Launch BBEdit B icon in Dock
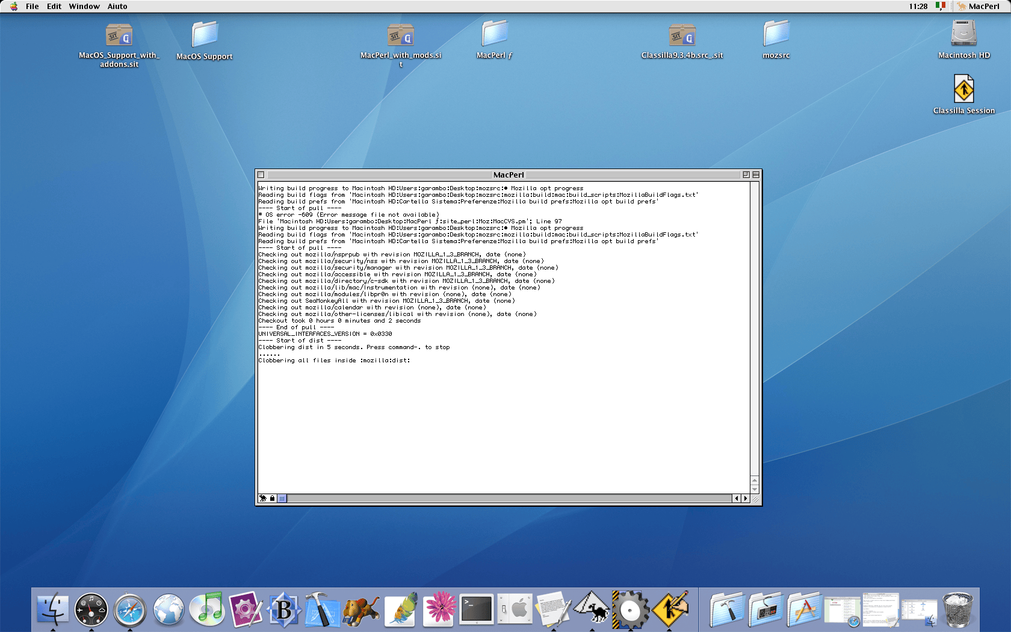The image size is (1011, 632). 284,609
